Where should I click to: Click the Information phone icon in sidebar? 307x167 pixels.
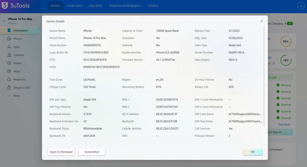tap(9, 30)
